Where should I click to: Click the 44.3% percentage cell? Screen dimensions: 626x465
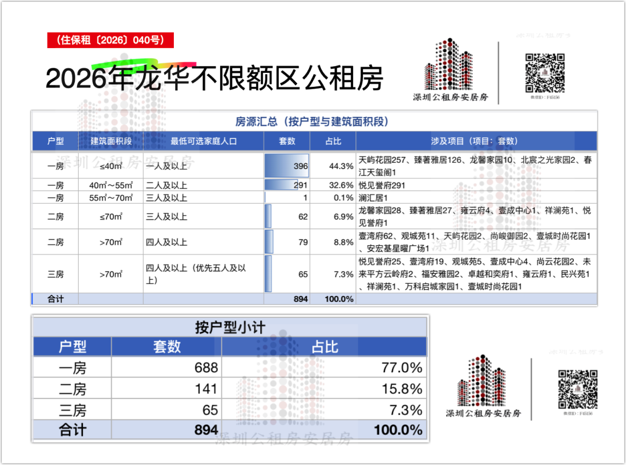(x=333, y=166)
